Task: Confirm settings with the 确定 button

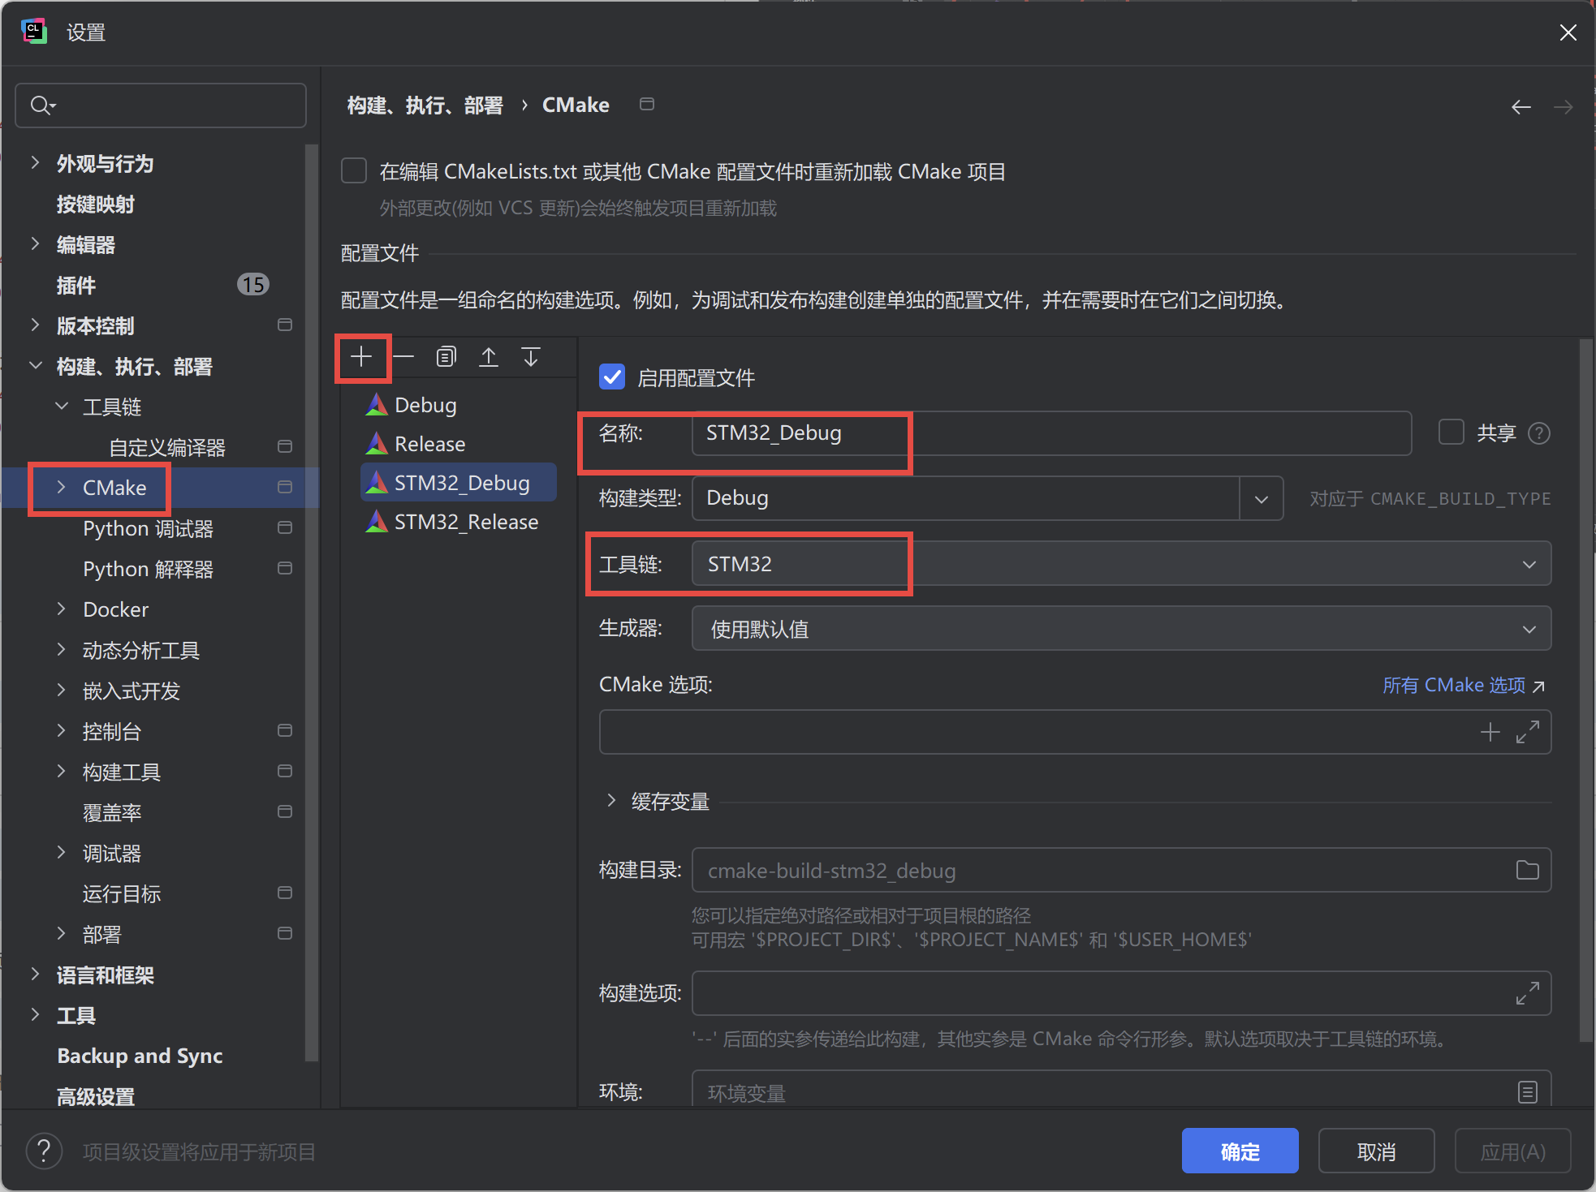Action: tap(1240, 1151)
